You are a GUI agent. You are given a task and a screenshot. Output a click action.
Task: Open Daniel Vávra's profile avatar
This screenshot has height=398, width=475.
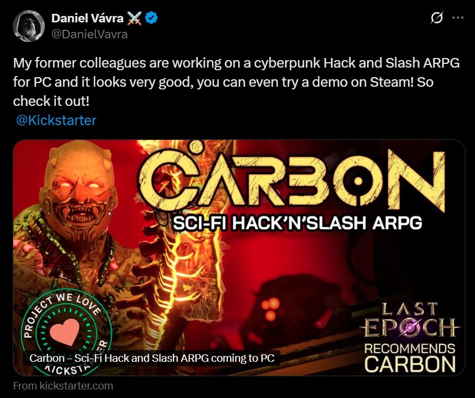pos(29,26)
